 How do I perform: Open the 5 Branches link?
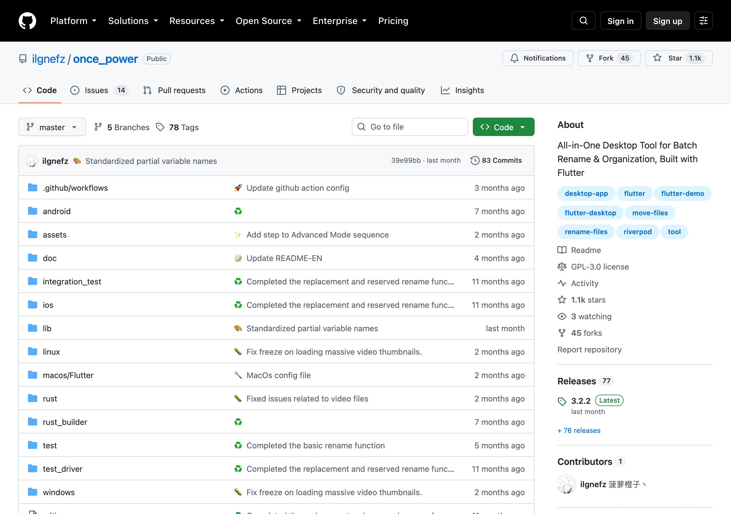(122, 127)
